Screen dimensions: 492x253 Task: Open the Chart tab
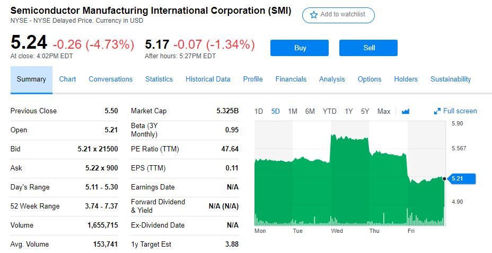tap(67, 79)
